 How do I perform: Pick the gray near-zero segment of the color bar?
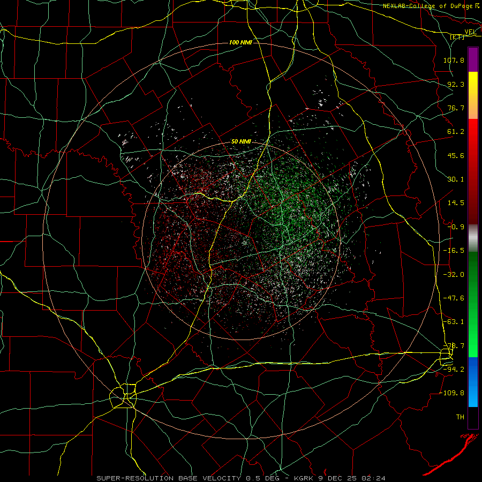point(473,238)
